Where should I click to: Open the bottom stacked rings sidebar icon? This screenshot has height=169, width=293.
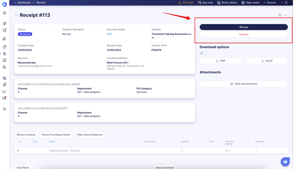5,109
